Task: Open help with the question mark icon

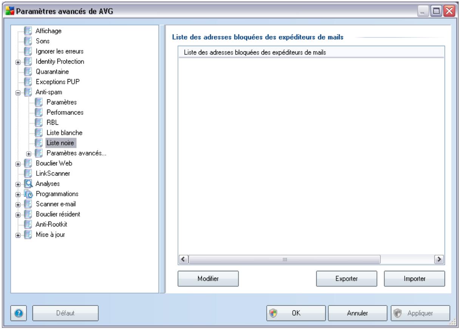Action: (x=19, y=313)
